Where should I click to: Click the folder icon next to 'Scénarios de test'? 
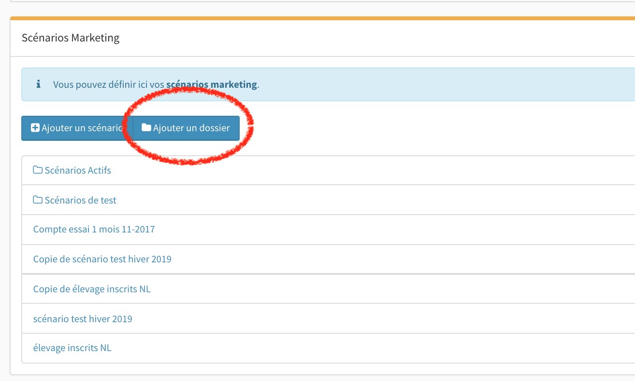pos(38,200)
